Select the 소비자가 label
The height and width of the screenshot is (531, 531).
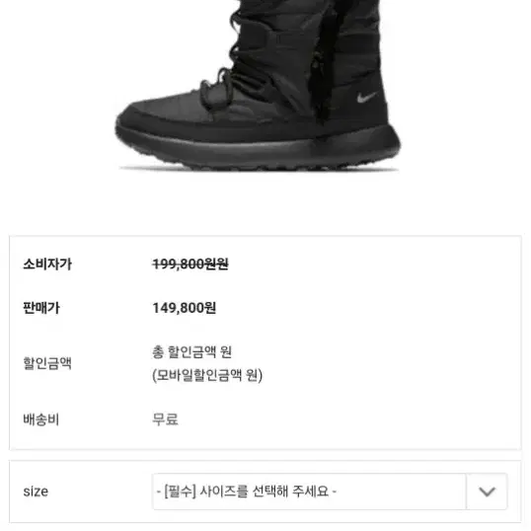[47, 265]
